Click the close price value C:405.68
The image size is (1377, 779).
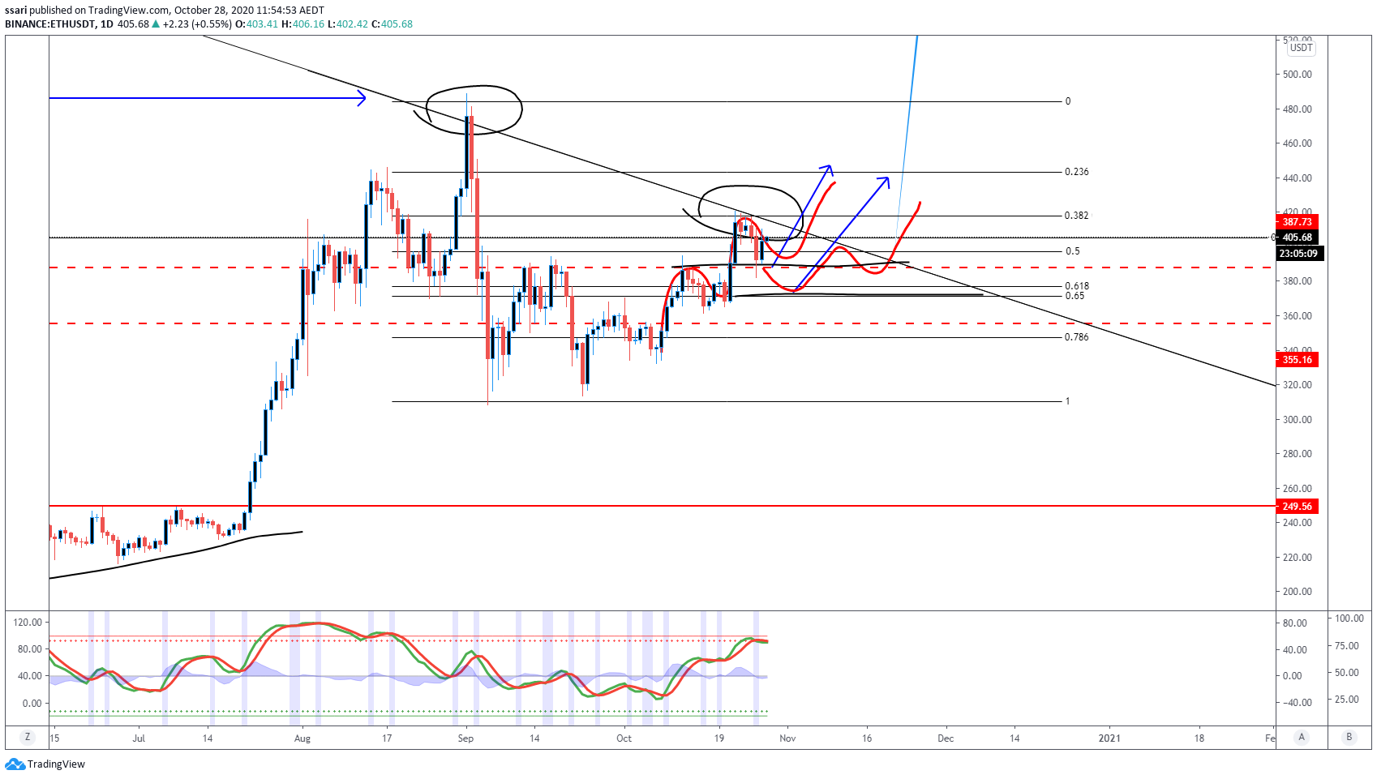(393, 24)
